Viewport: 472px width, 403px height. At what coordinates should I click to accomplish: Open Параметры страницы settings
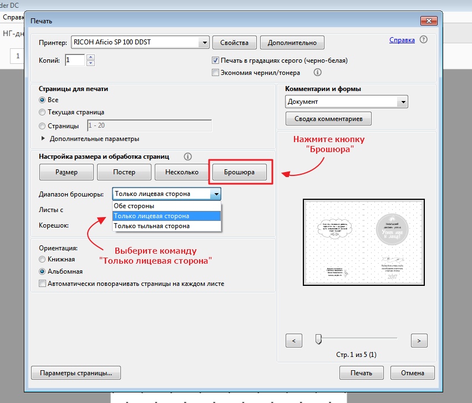76,373
